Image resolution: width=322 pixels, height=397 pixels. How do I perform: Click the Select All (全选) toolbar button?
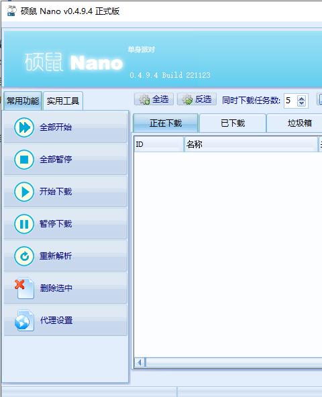tap(154, 99)
